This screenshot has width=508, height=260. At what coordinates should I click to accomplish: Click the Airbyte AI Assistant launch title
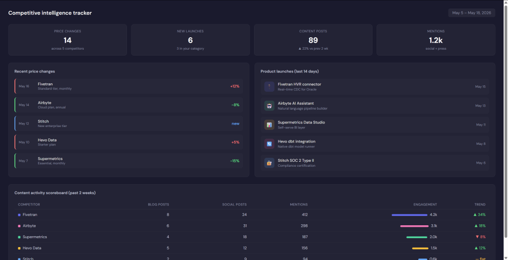296,103
